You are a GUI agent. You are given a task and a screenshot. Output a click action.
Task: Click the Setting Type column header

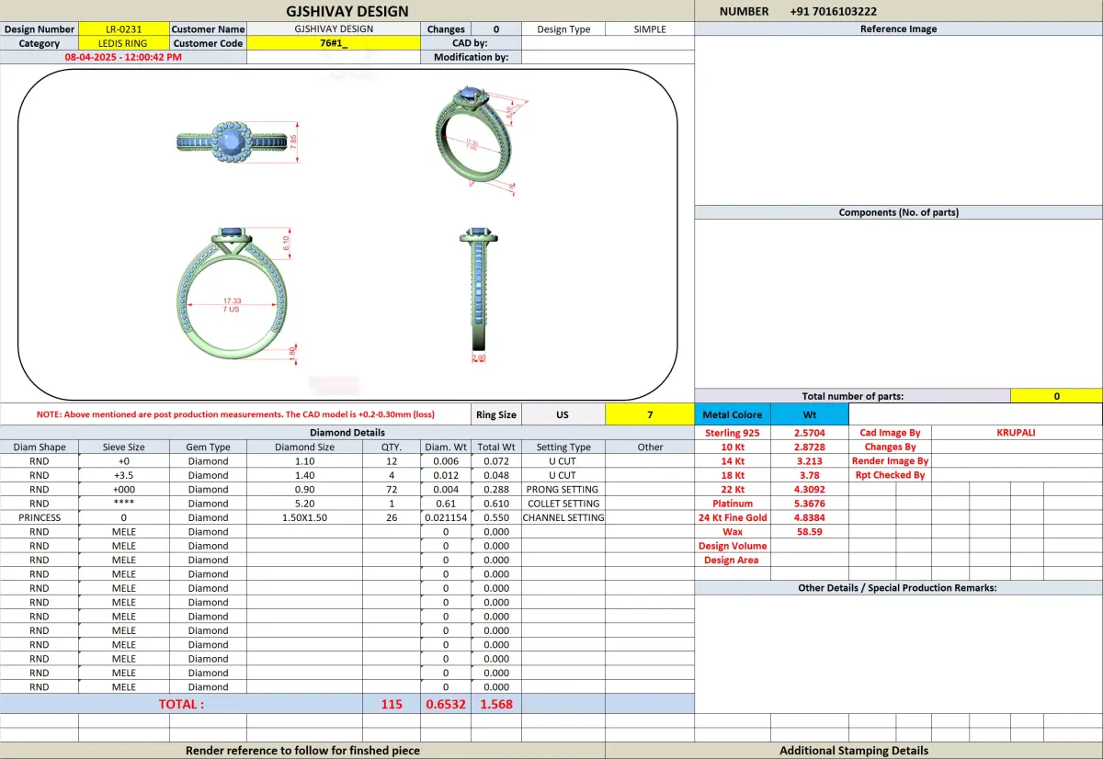[x=563, y=447]
